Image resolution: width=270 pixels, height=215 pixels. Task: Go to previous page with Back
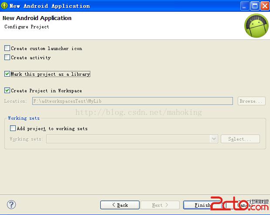120,205
